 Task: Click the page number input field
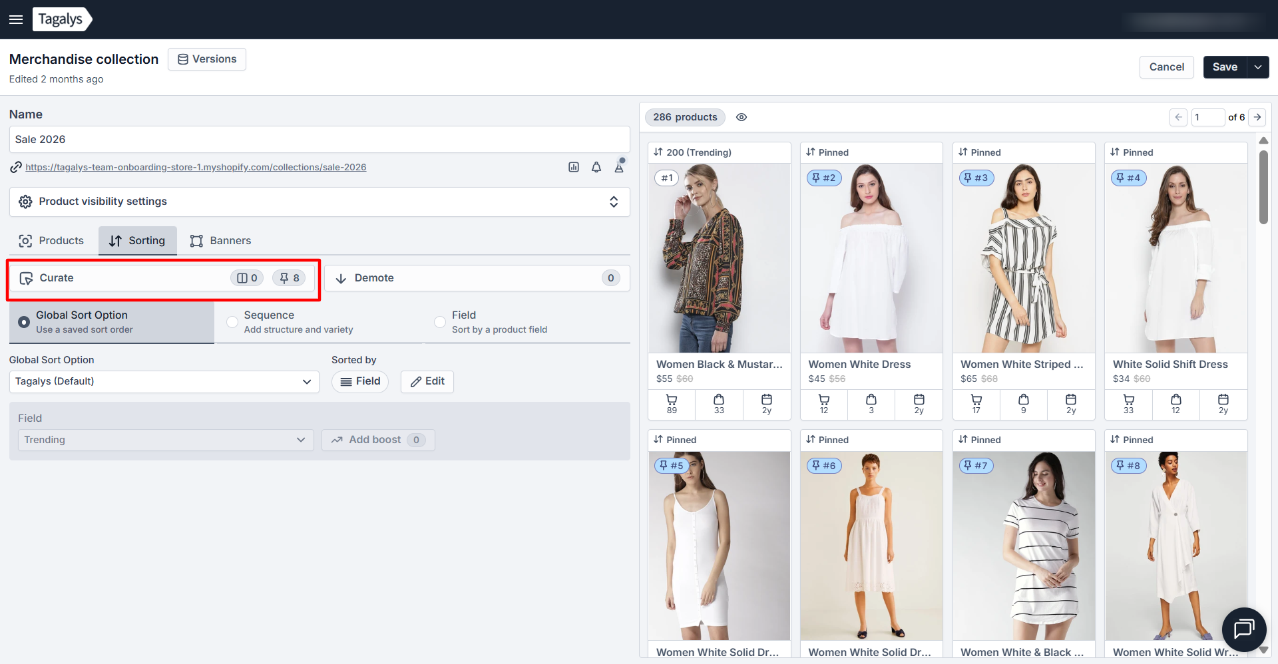(1207, 117)
